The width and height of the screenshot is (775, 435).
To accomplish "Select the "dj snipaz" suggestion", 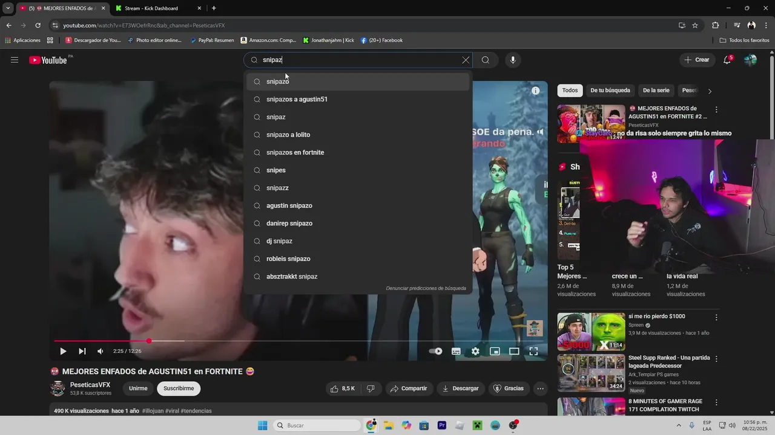I will [x=358, y=241].
